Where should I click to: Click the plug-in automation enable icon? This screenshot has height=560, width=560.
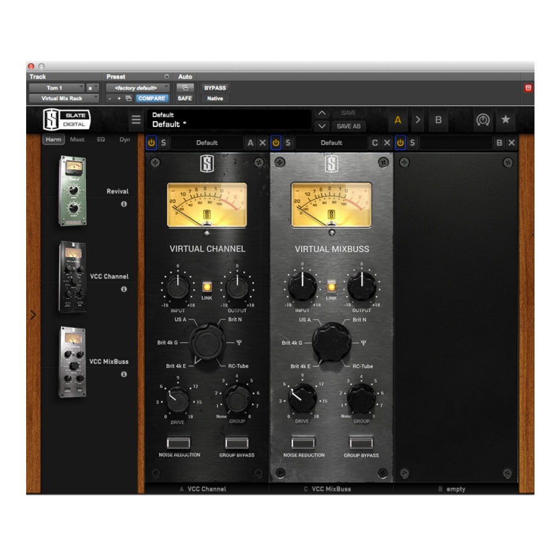(x=185, y=88)
